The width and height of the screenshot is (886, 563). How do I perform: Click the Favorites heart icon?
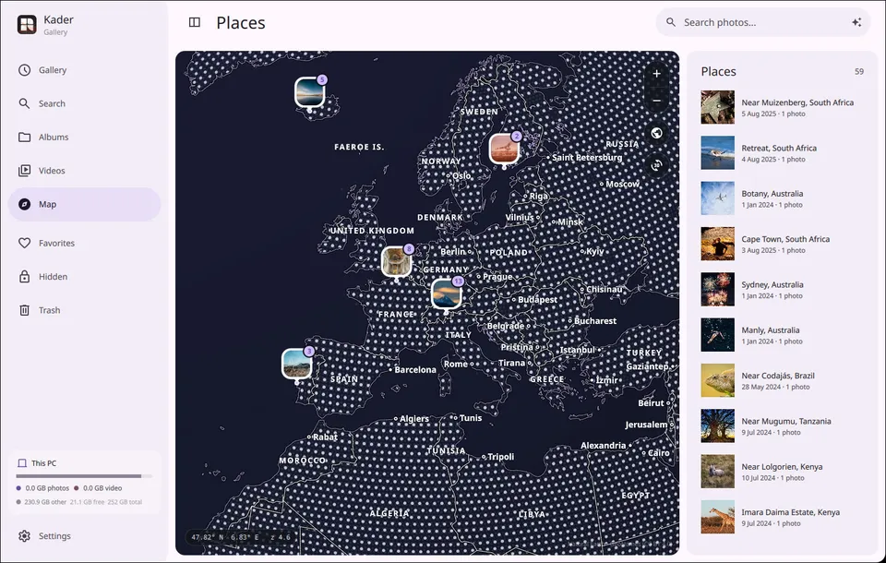coord(24,243)
